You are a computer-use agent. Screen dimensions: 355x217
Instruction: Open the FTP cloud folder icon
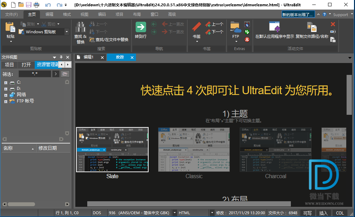235,27
